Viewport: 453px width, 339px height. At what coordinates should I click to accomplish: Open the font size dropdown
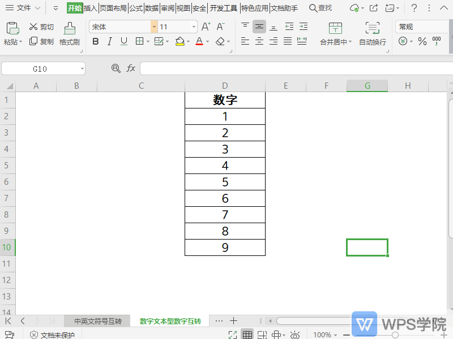click(194, 27)
